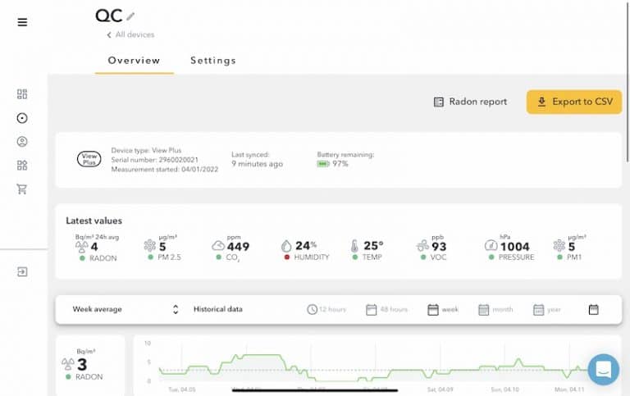Click the Export to CSV button

pos(574,102)
